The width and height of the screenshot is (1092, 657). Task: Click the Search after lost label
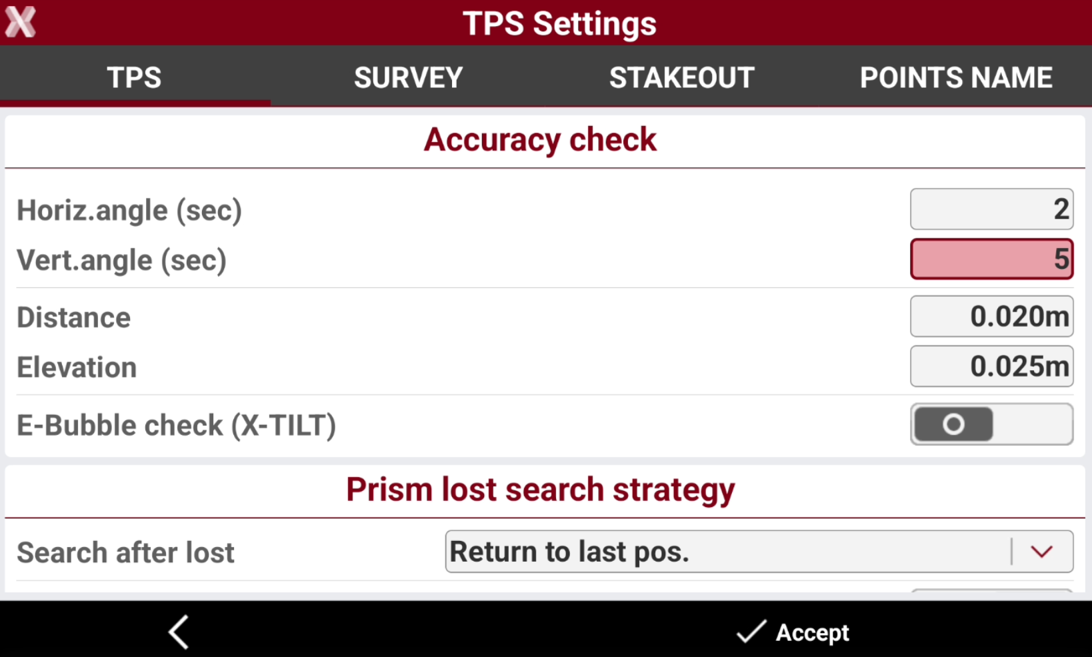(125, 553)
